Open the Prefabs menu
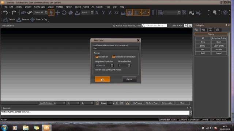 tap(60, 7)
